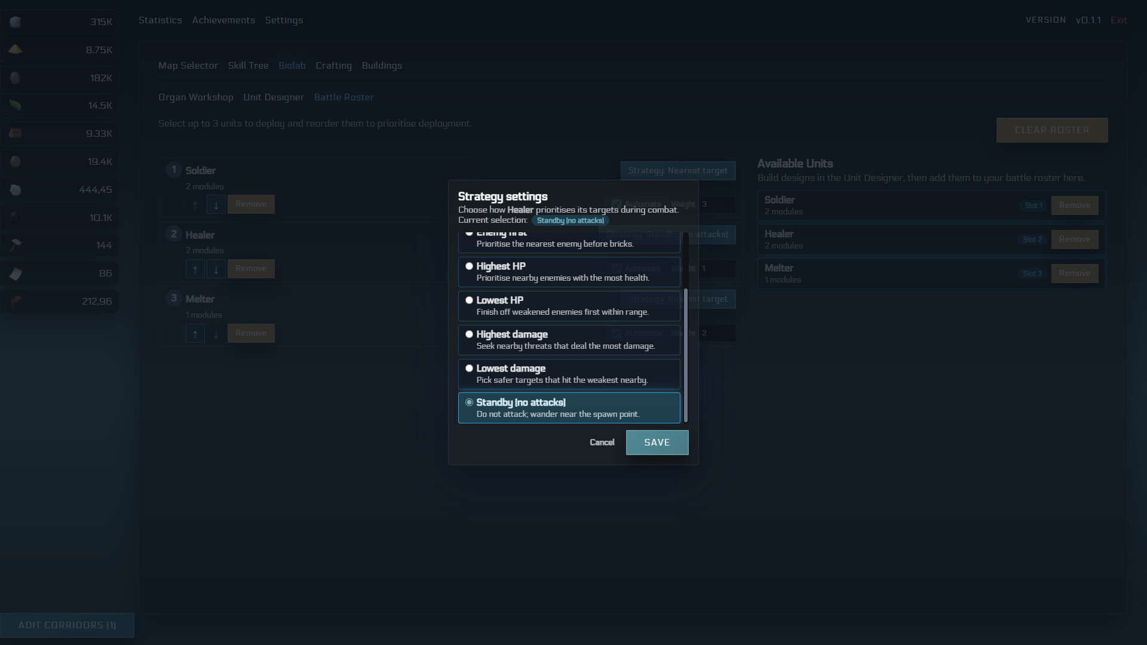Click the wood planks resource icon
This screenshot has width=1147, height=645.
click(16, 133)
